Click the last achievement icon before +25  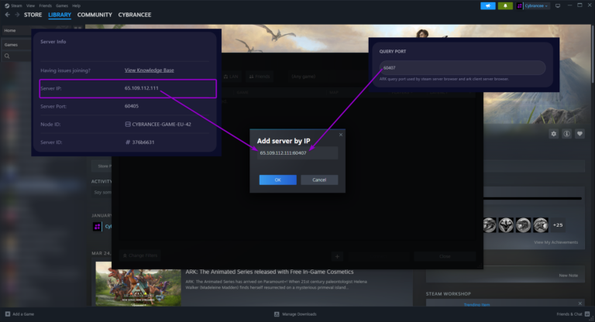pyautogui.click(x=541, y=225)
